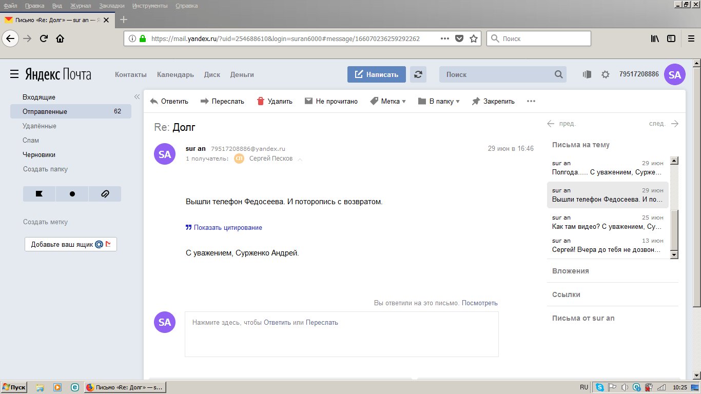This screenshot has width=701, height=394.
Task: Open the Закладки browser menu
Action: point(112,6)
